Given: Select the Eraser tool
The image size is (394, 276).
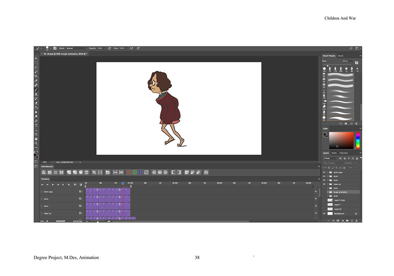Looking at the screenshot, I should pyautogui.click(x=36, y=103).
